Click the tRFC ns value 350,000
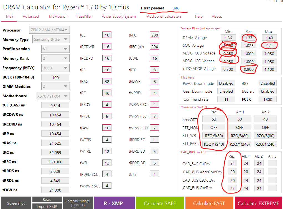The height and width of the screenshot is (209, 283). click(x=55, y=162)
